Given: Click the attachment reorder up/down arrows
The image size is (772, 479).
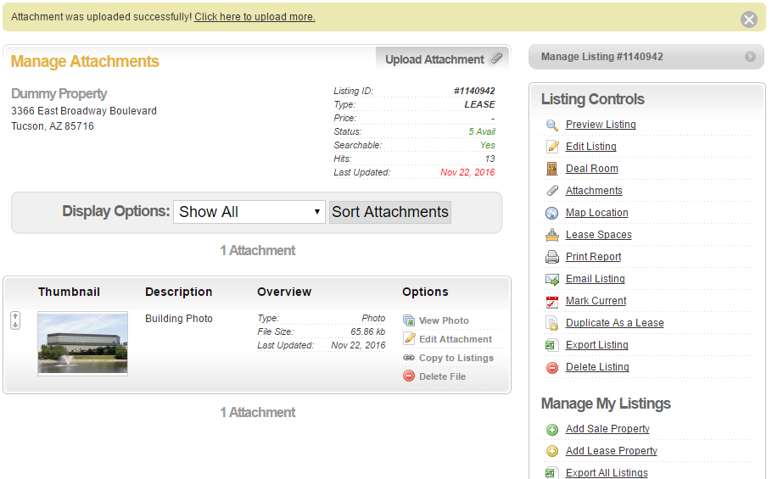Looking at the screenshot, I should coord(15,320).
